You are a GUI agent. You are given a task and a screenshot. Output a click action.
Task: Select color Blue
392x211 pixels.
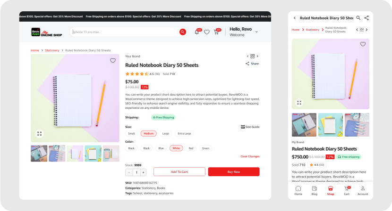(x=161, y=148)
